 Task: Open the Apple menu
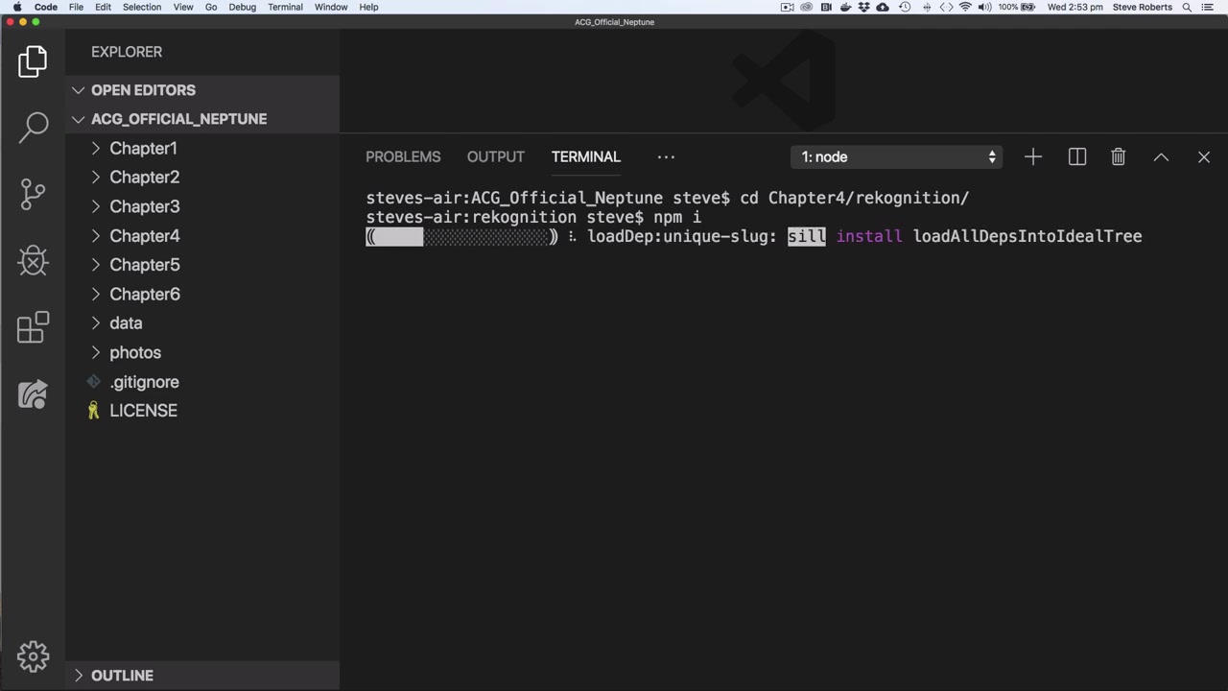point(17,7)
